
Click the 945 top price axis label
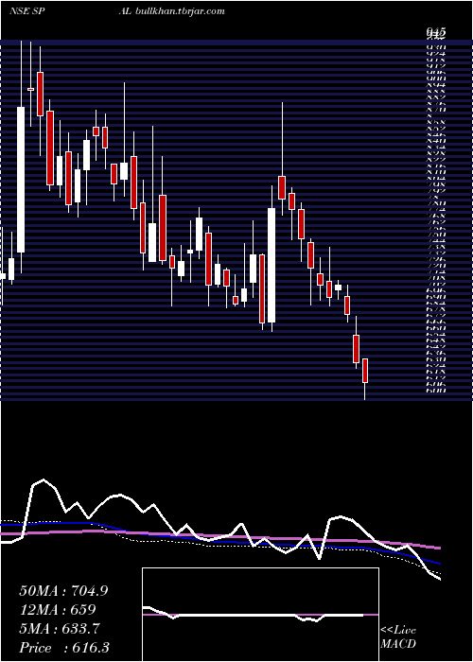coord(436,33)
